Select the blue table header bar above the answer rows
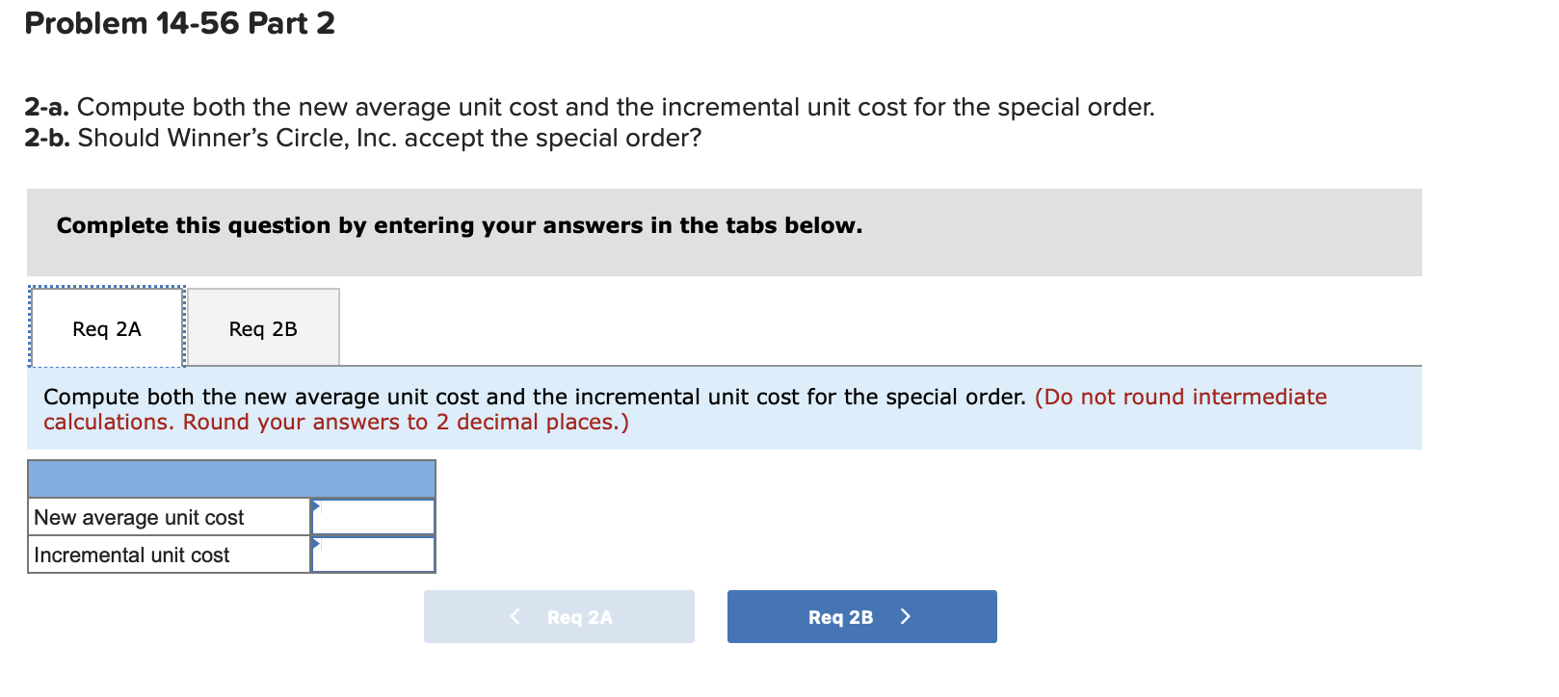This screenshot has width=1559, height=697. pos(231,478)
